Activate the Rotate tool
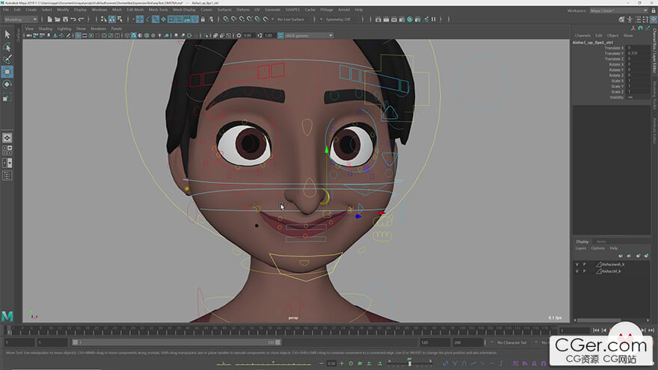The width and height of the screenshot is (658, 370). point(7,84)
